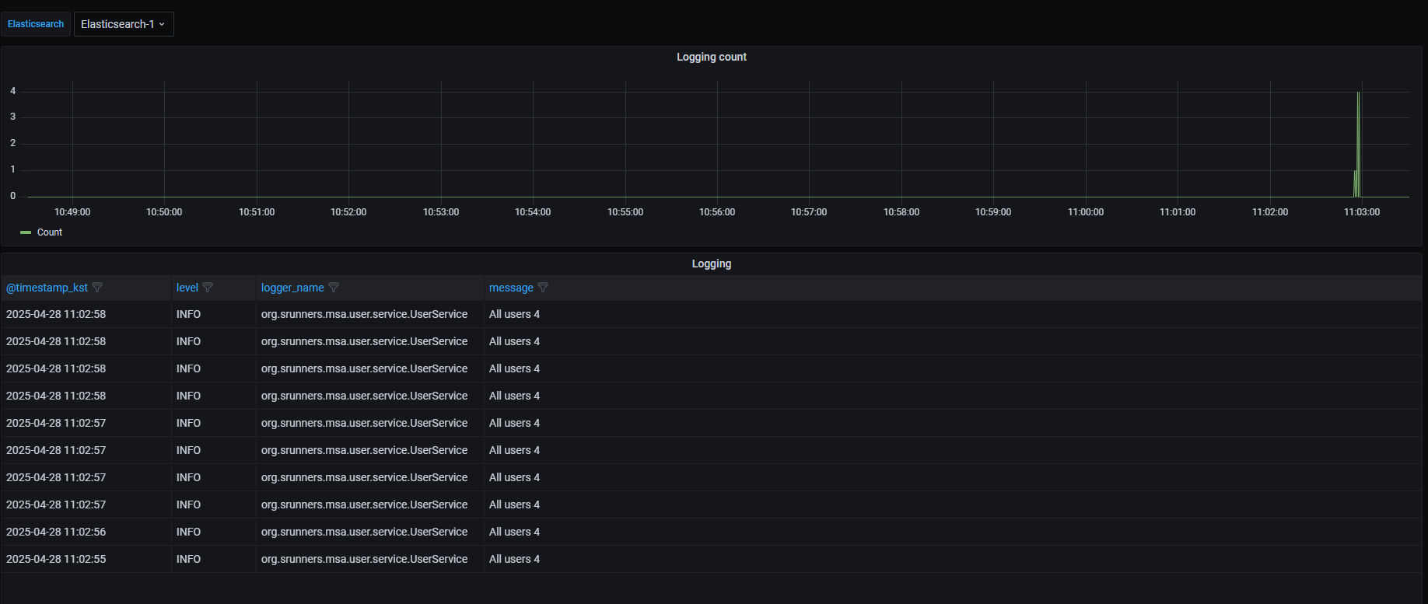This screenshot has width=1428, height=604.
Task: Click the green Count legend color line
Action: pos(26,232)
